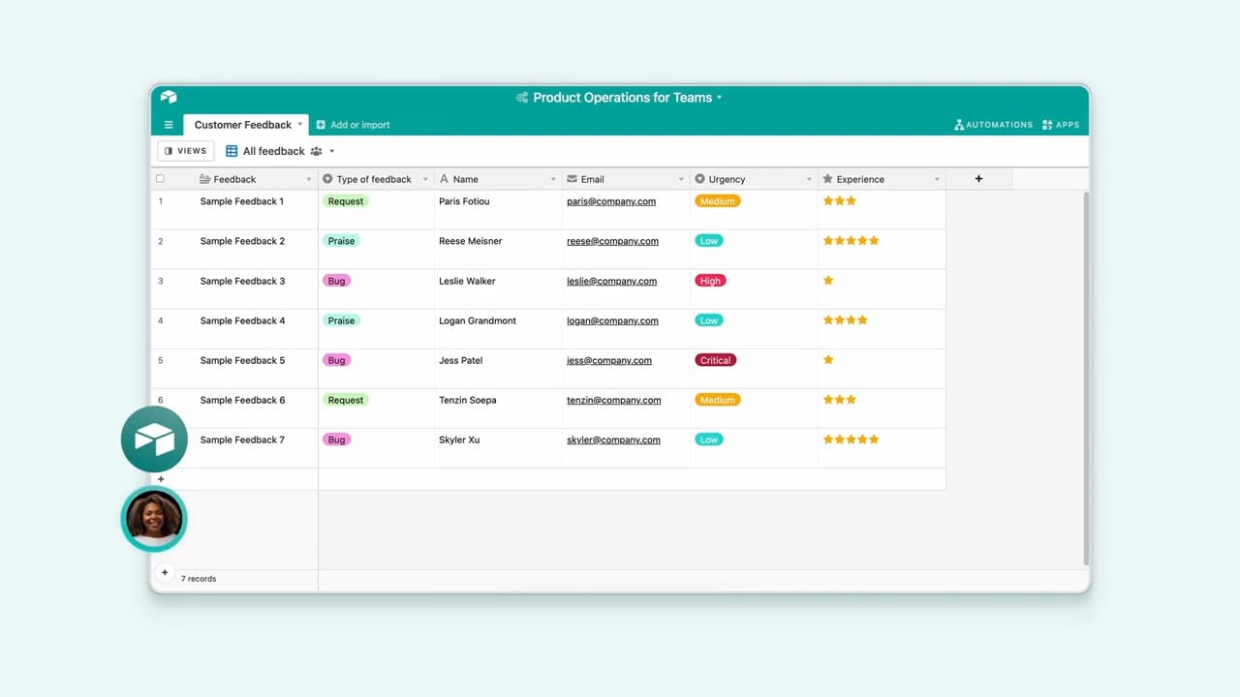Select the Sample Feedback 1 cell
This screenshot has width=1240, height=697.
242,201
